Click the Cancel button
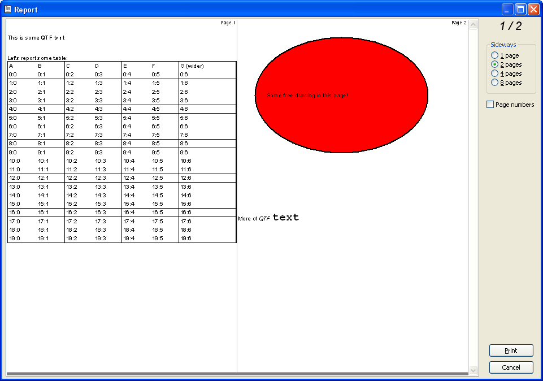The height and width of the screenshot is (381, 543). [x=511, y=367]
